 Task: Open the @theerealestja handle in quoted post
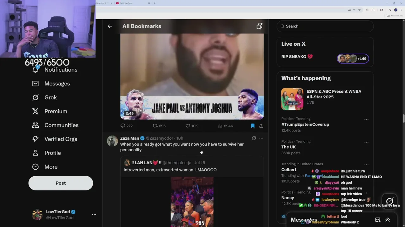click(x=177, y=163)
